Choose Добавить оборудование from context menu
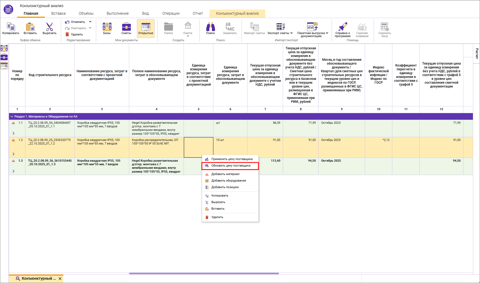This screenshot has height=283, width=480. 228,180
